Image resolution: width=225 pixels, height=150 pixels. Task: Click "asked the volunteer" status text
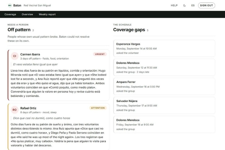(x=128, y=53)
